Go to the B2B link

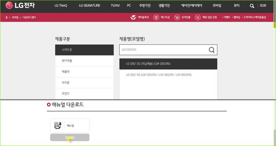pos(263,6)
